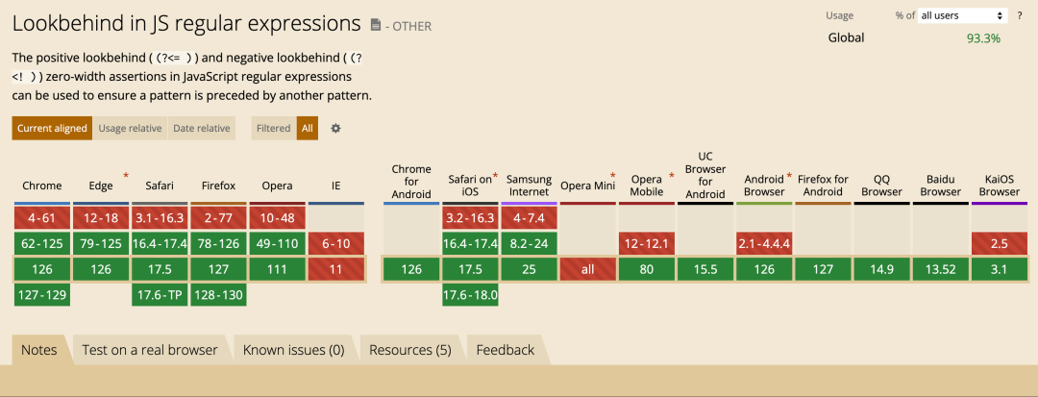Open the all users usage dropdown

962,15
